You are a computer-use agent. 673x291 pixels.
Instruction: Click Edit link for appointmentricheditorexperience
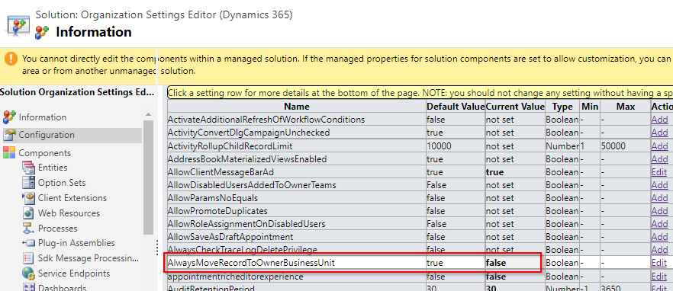click(659, 277)
